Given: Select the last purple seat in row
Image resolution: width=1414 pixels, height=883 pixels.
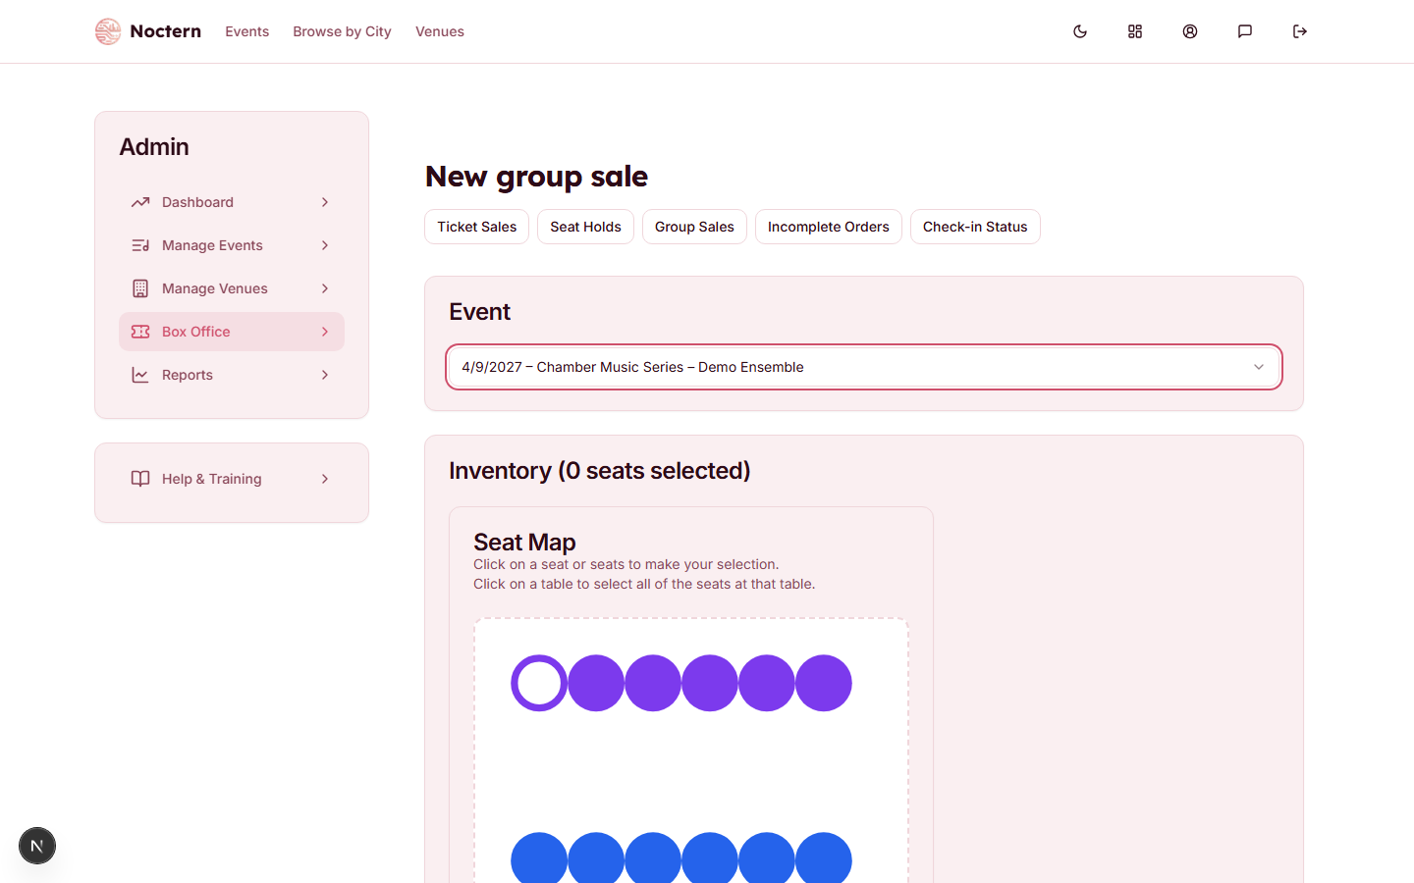Looking at the screenshot, I should pyautogui.click(x=824, y=683).
